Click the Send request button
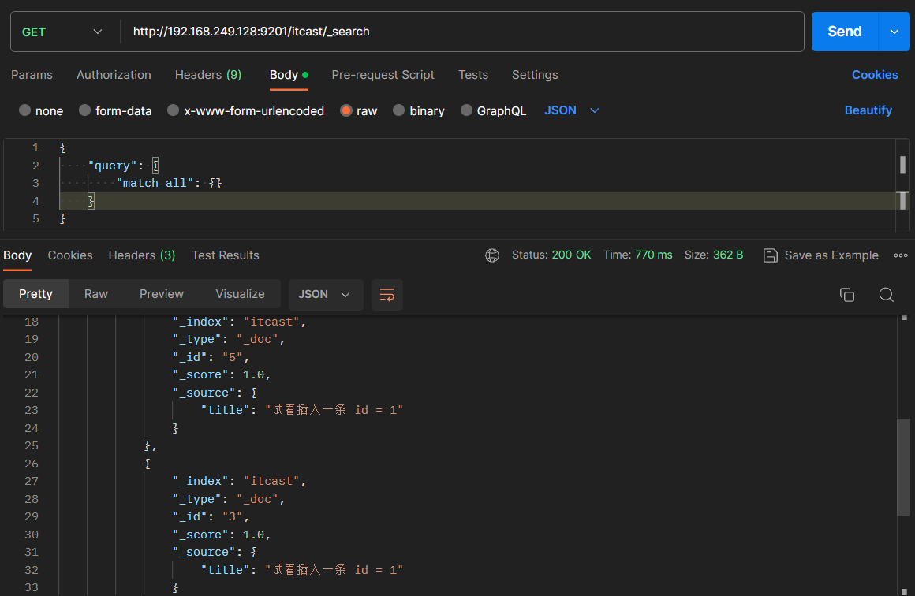915x596 pixels. pos(844,32)
